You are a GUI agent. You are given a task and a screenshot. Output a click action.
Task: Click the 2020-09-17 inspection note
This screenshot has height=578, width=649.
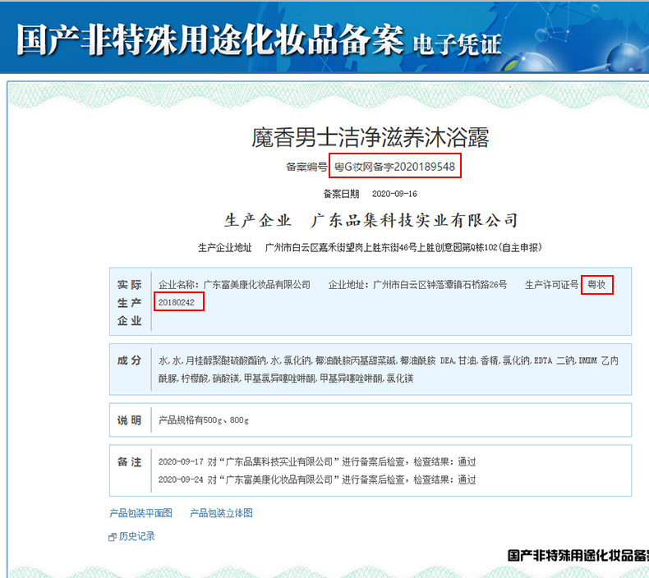coord(317,461)
